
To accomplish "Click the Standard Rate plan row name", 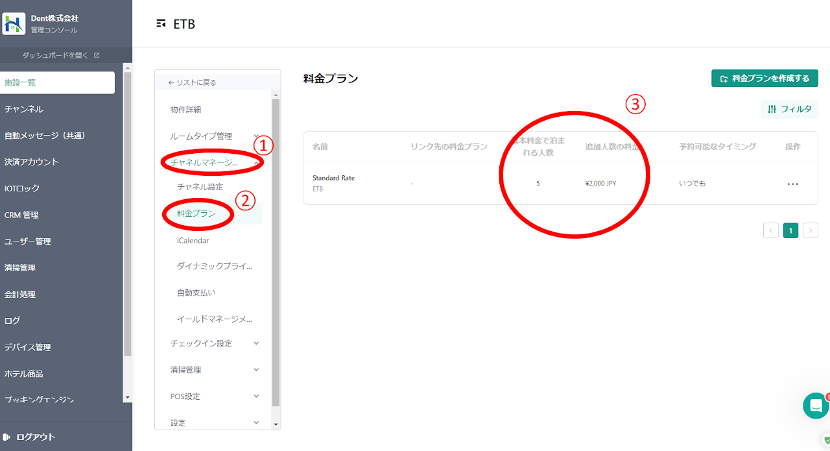I will point(333,178).
